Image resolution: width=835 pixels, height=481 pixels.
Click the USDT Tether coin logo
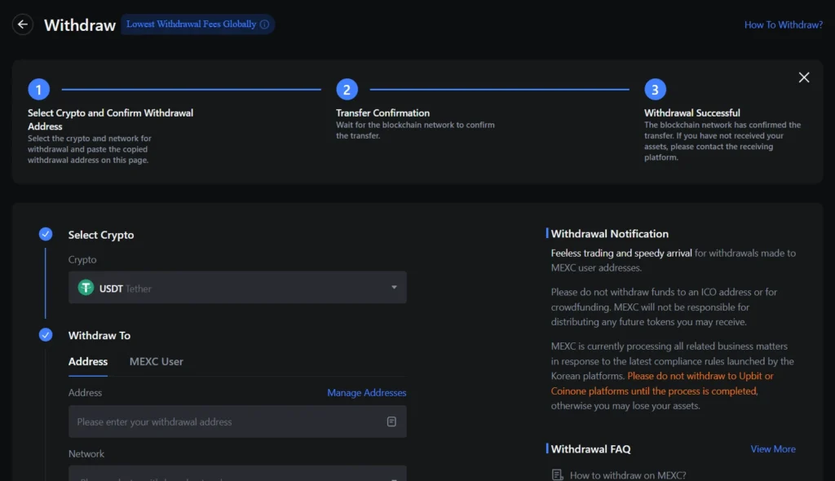click(x=86, y=288)
